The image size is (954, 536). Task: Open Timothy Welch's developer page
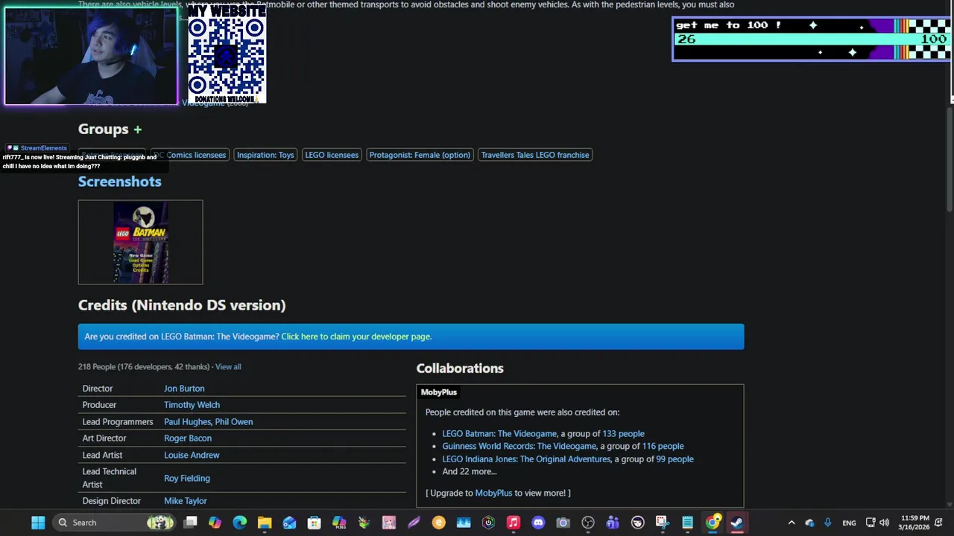coord(192,405)
